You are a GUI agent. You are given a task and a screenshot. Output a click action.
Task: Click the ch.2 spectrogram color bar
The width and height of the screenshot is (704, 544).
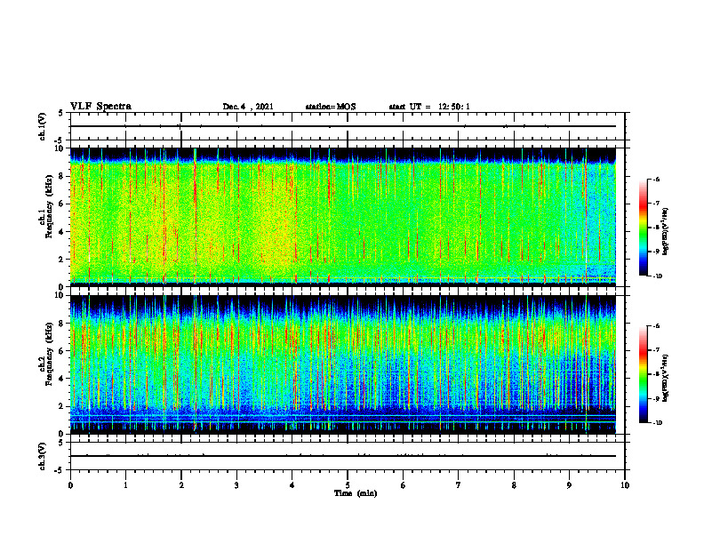[643, 374]
